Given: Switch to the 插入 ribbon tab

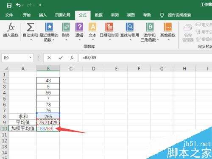Looking at the screenshot, I should [x=43, y=15].
